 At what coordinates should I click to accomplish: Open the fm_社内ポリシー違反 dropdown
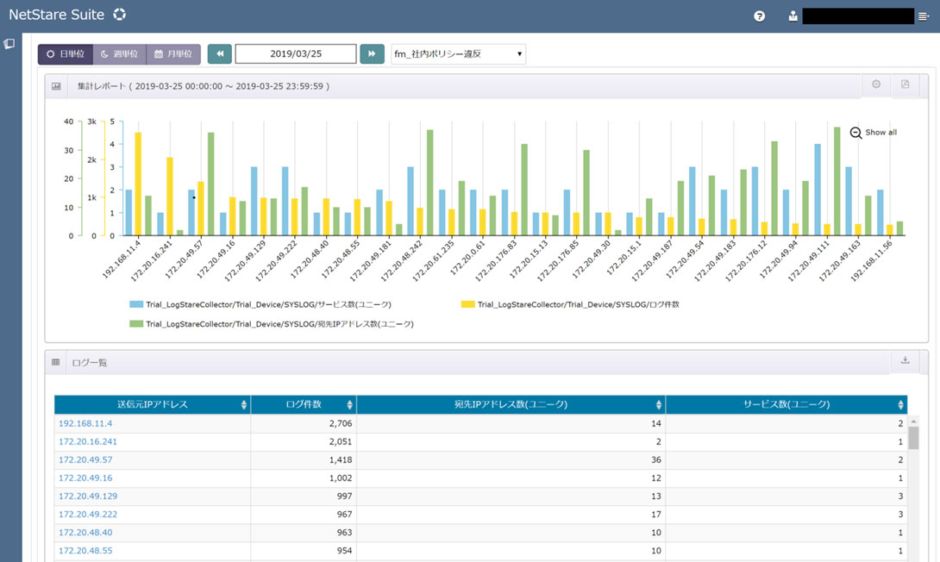click(458, 54)
